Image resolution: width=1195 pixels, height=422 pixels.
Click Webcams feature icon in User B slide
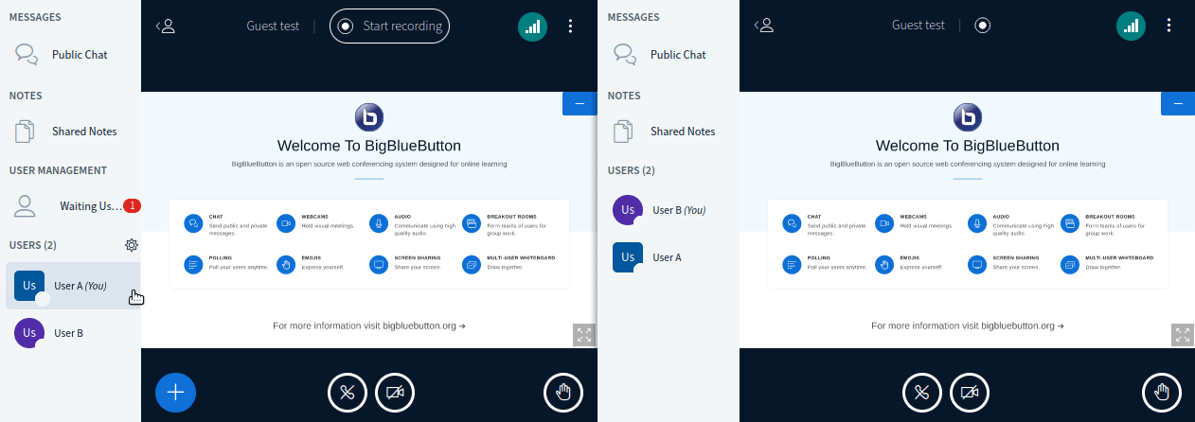click(x=883, y=223)
